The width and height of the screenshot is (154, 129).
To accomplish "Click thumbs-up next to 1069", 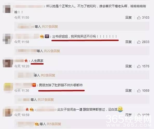I will [x=139, y=91].
